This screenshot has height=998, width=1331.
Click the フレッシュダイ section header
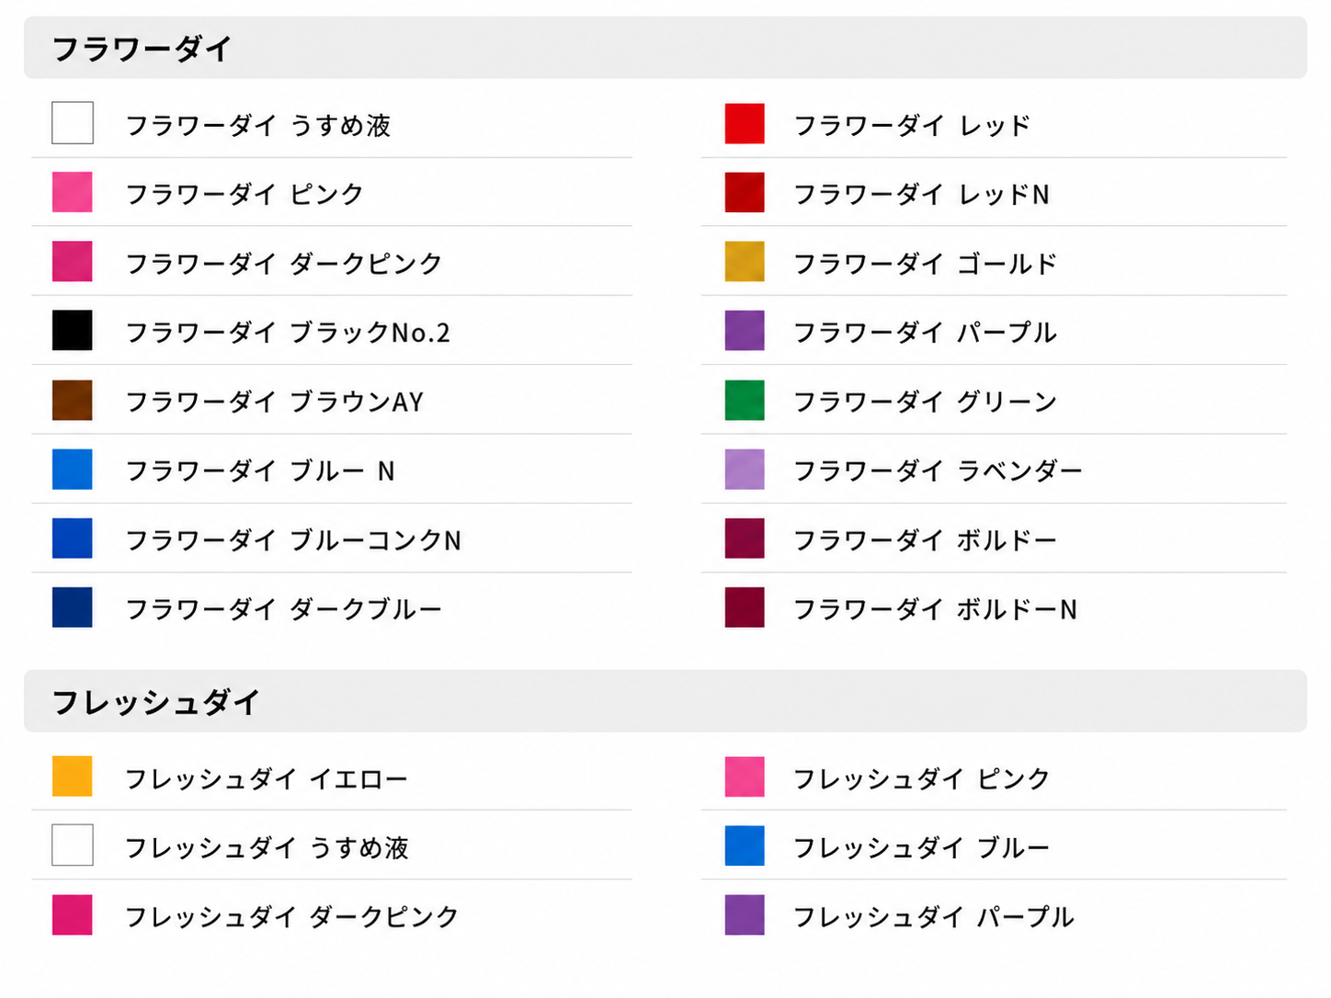[x=665, y=701]
